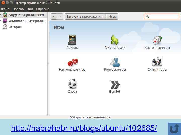Focus the search input field
The image size is (181, 135).
[162, 16]
